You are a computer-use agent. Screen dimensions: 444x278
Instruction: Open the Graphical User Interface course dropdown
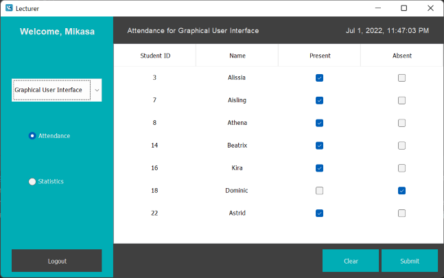point(57,90)
